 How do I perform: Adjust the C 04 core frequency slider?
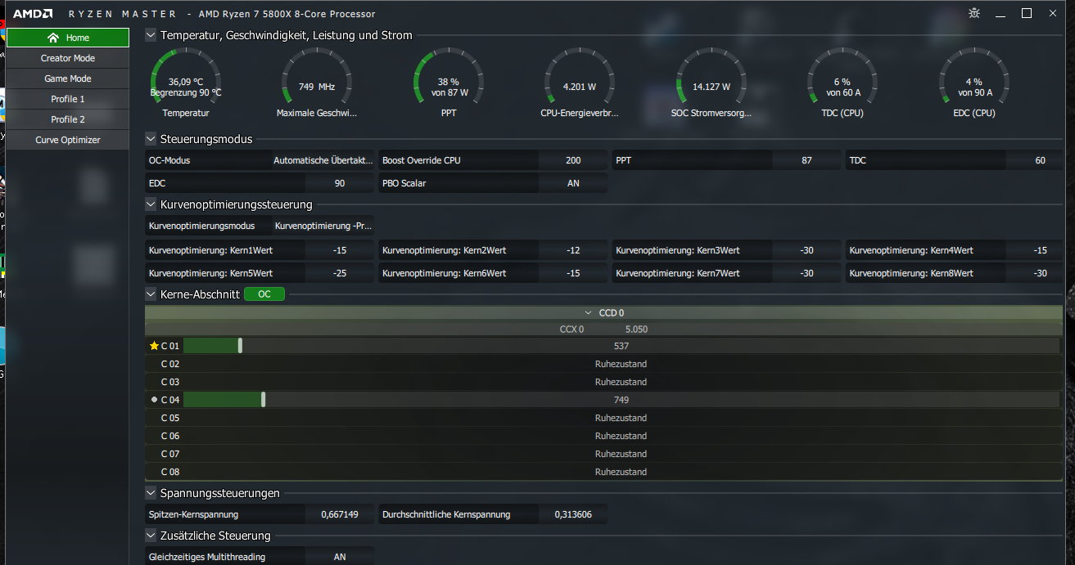coord(263,400)
